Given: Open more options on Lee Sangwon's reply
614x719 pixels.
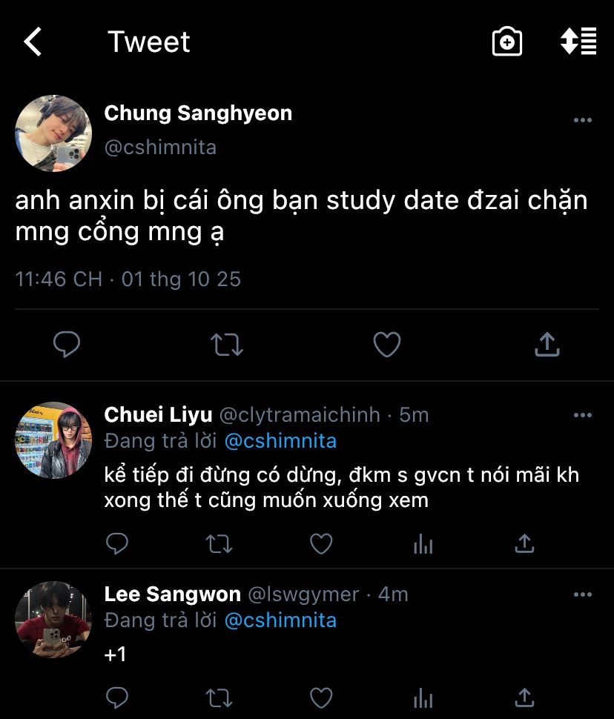Looking at the screenshot, I should coord(583,594).
